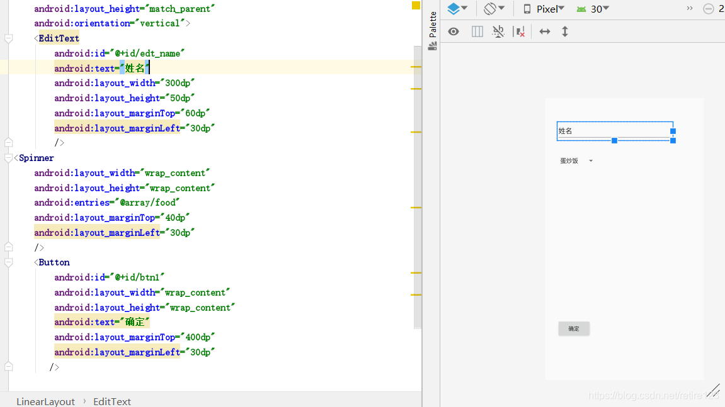725x407 pixels.
Task: Select the LinearLayout breadcrumb
Action: pyautogui.click(x=46, y=401)
